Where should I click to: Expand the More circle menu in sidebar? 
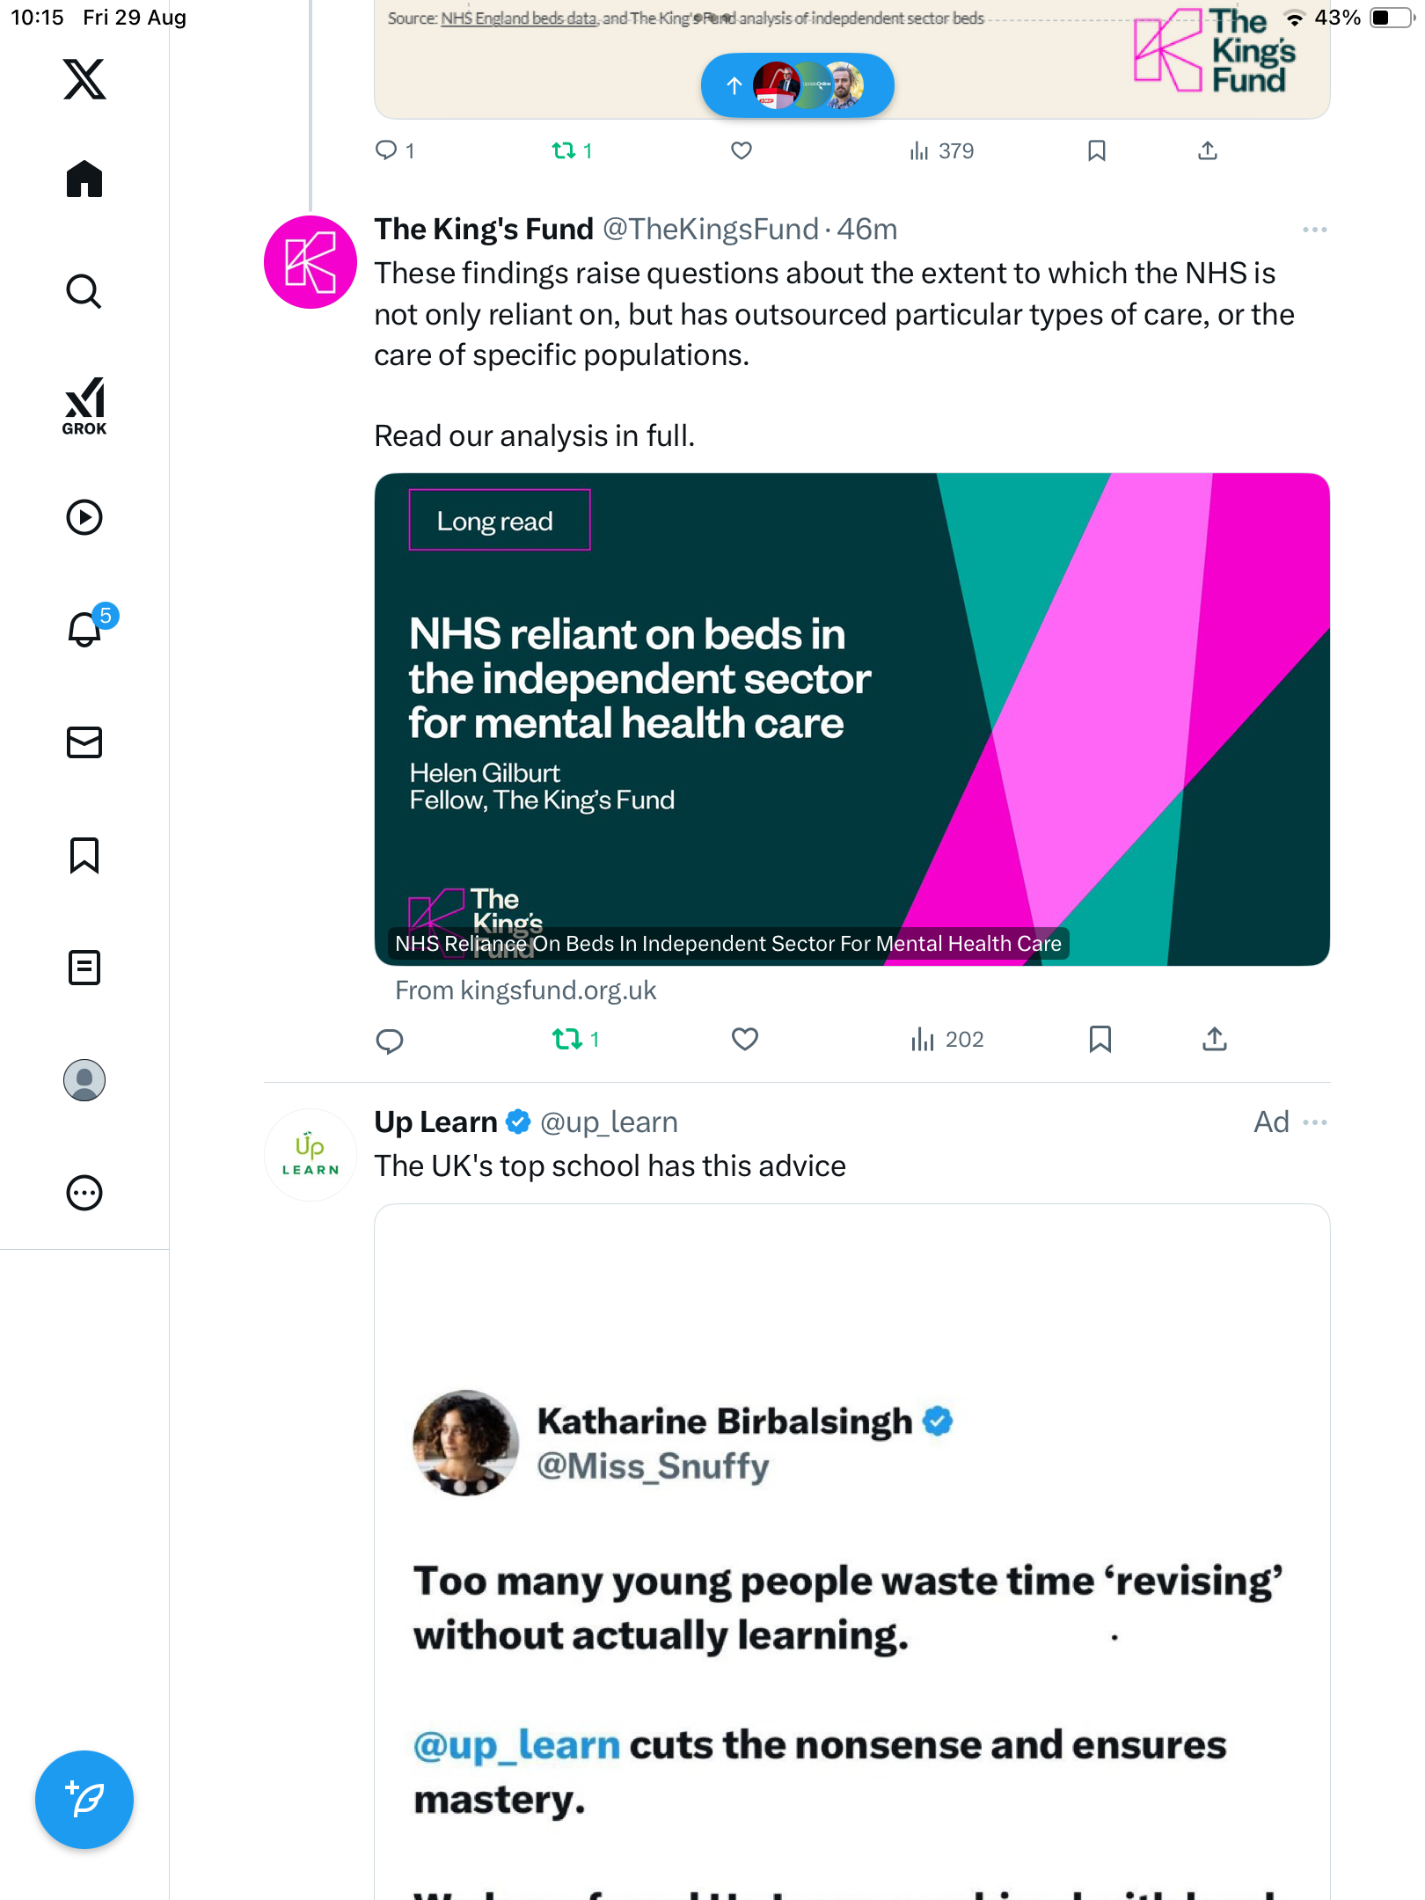click(x=84, y=1193)
